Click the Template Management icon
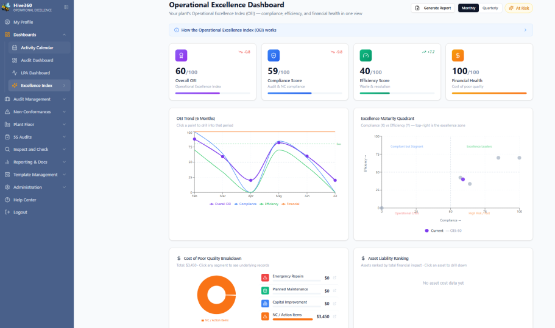Screen dimensions: 555x328 point(7,175)
